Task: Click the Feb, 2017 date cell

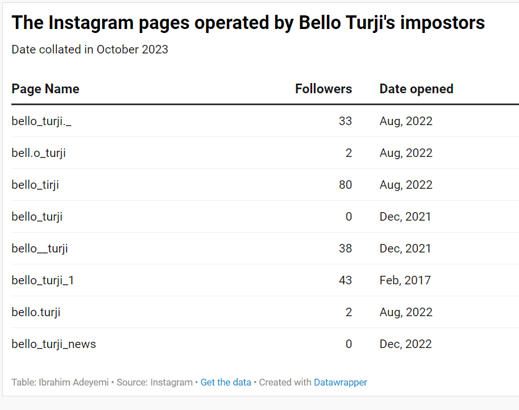Action: (x=405, y=280)
